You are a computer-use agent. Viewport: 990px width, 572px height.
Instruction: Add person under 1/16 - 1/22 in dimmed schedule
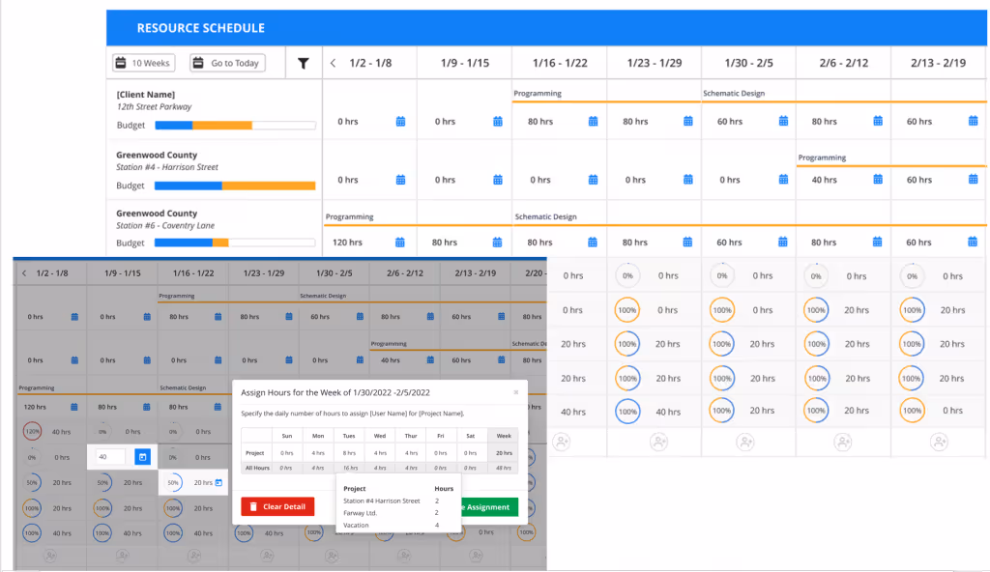[x=194, y=556]
